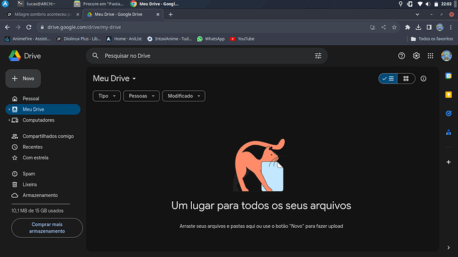458x257 pixels.
Task: Switch to grid layout view
Action: 406,78
